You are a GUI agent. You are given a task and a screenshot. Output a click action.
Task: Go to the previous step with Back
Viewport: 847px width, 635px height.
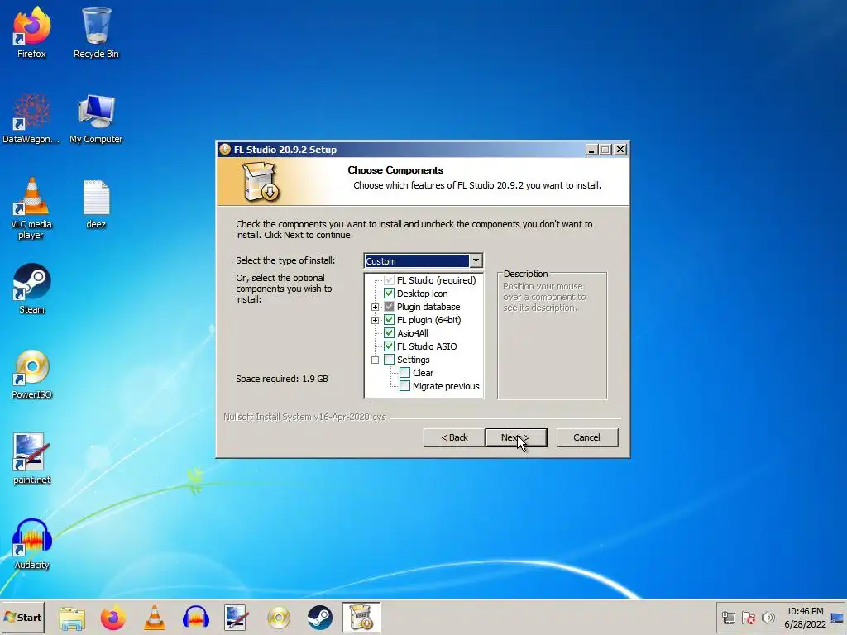point(454,437)
